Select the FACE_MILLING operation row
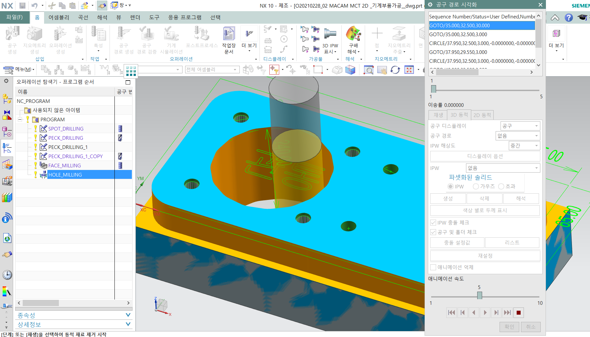This screenshot has width=590, height=337. 74,165
